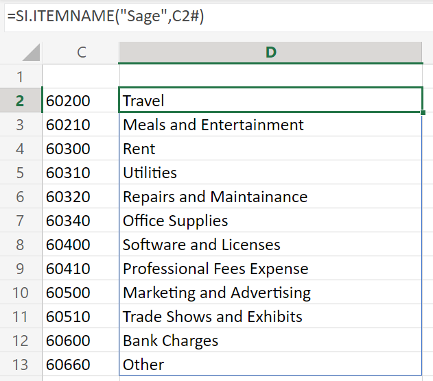Select row 10 header
The height and width of the screenshot is (381, 433).
click(x=21, y=292)
